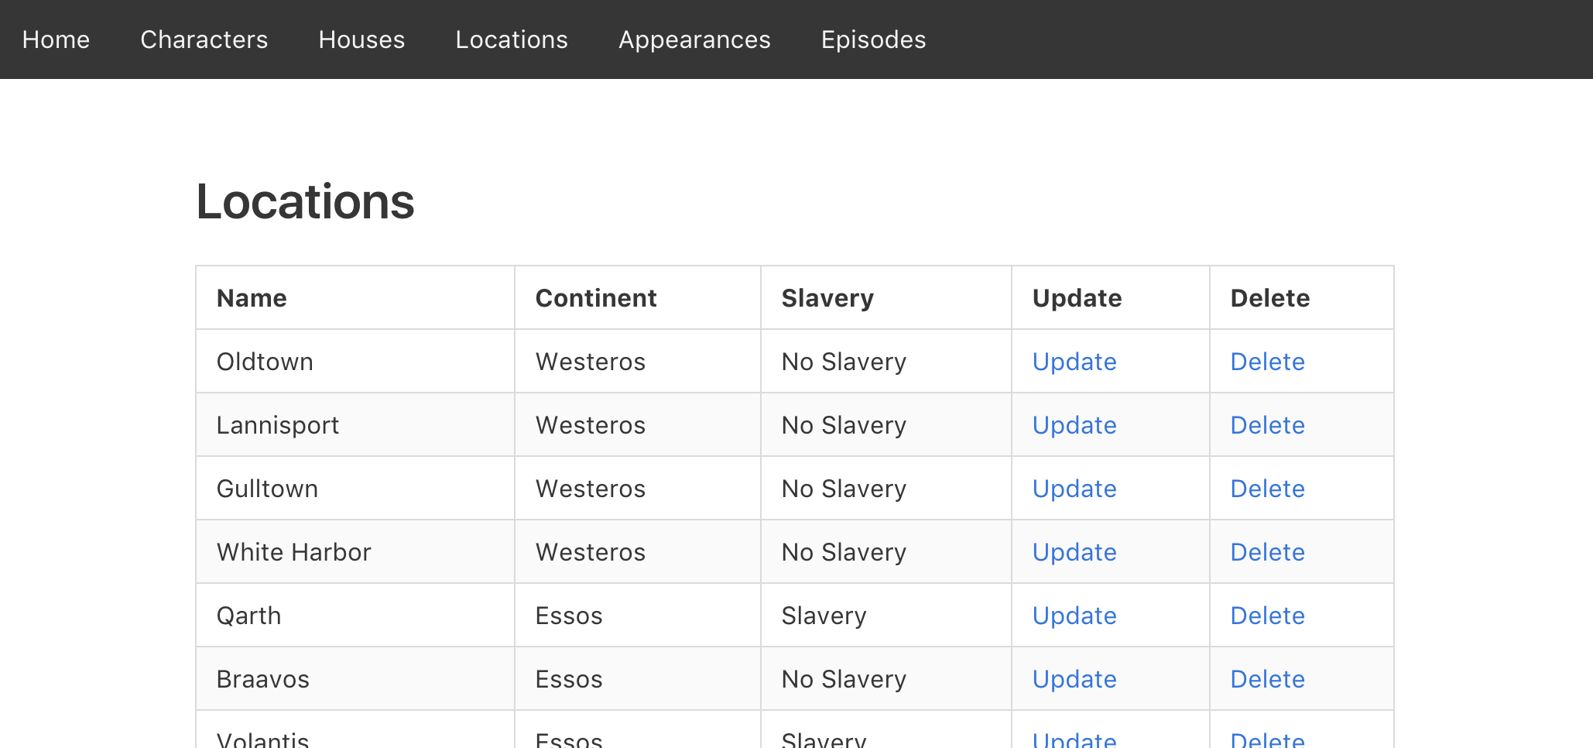Update the White Harbor entry
This screenshot has width=1593, height=748.
coord(1074,552)
